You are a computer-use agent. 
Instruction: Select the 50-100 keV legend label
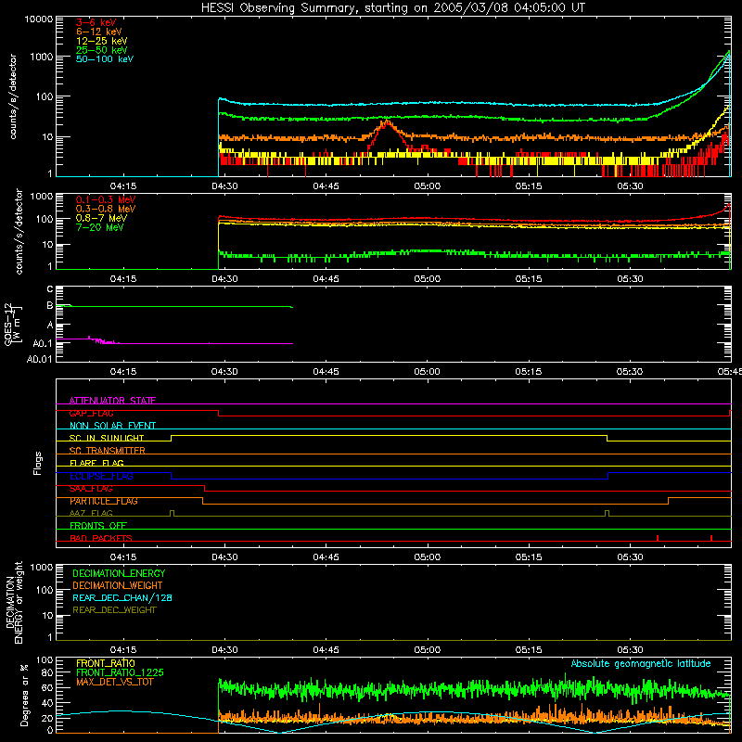click(105, 58)
